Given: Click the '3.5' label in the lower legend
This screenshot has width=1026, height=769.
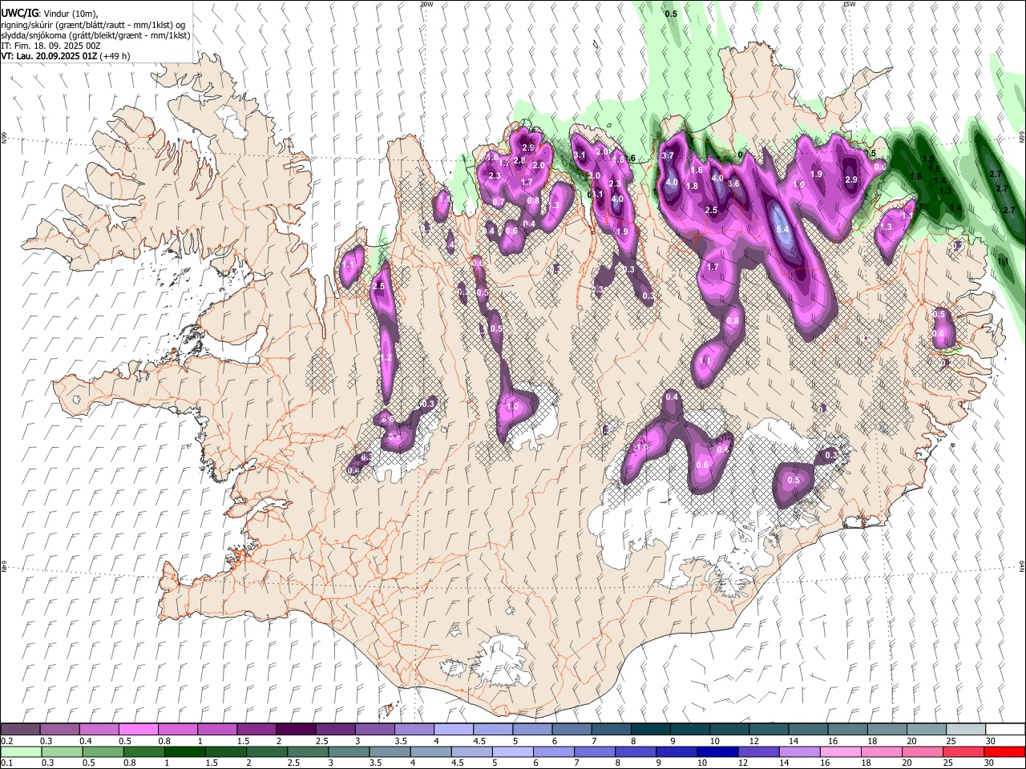Looking at the screenshot, I should (375, 763).
